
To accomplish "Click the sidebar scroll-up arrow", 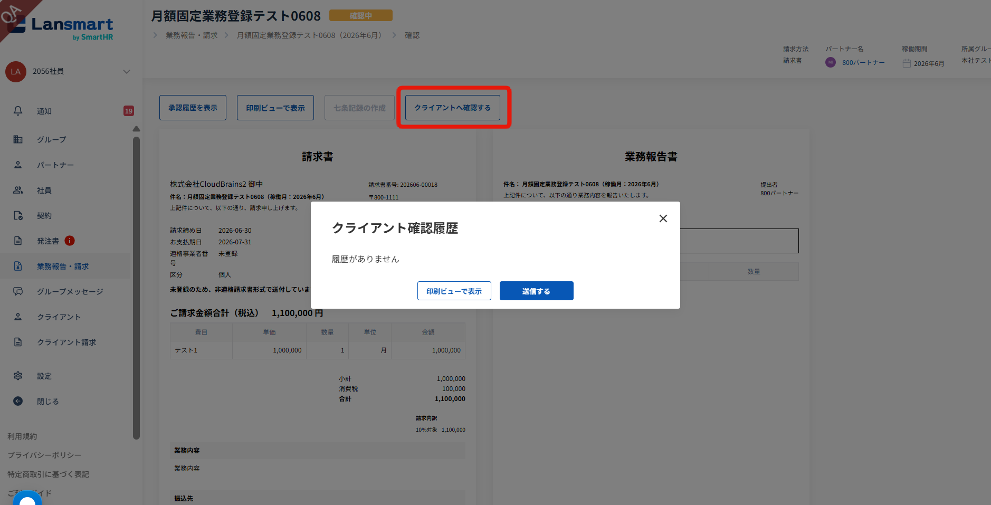I will [136, 129].
